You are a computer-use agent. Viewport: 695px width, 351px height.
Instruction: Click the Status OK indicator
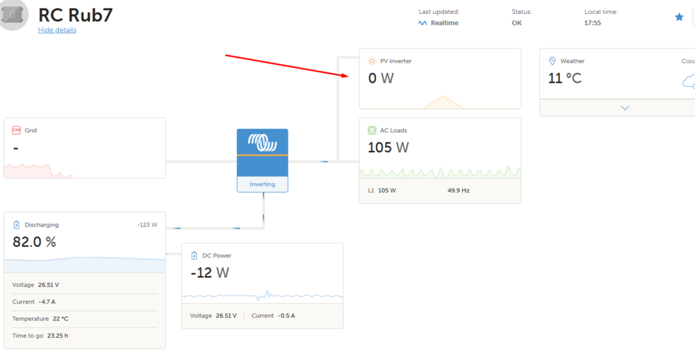tap(516, 23)
